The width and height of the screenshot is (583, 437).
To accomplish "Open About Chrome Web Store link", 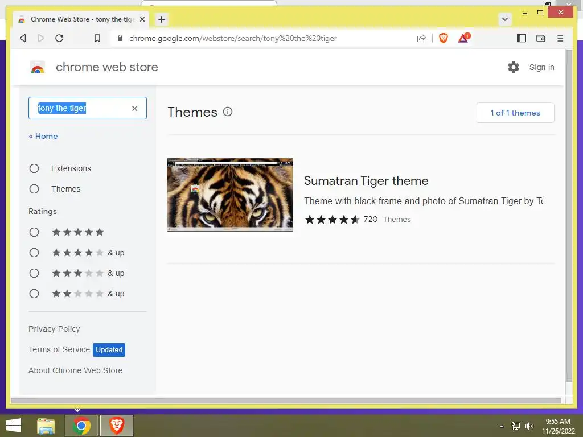I will pyautogui.click(x=76, y=370).
